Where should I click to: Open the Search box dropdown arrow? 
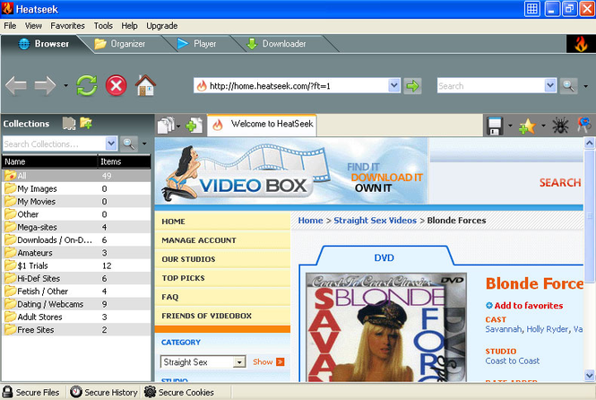550,85
